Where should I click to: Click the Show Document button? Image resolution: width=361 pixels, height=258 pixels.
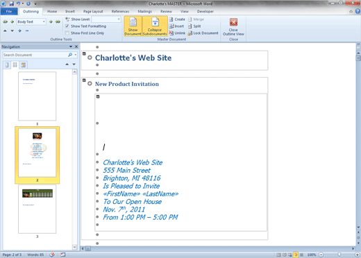tap(133, 26)
